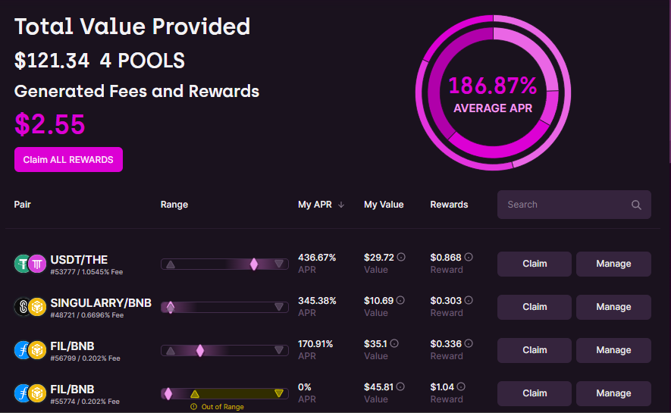Image resolution: width=671 pixels, height=413 pixels.
Task: Click the 186.87% average APR donut chart
Action: [x=493, y=92]
